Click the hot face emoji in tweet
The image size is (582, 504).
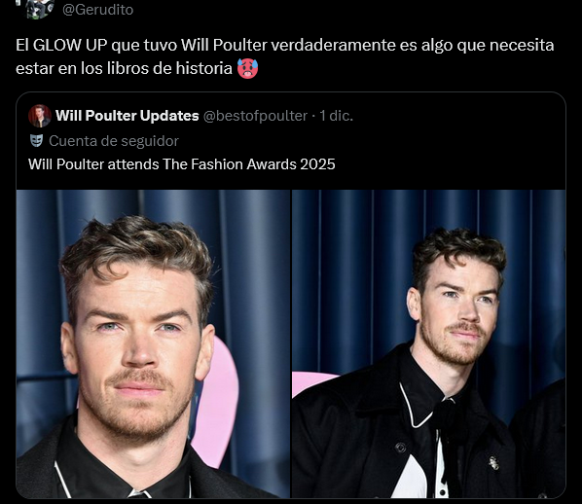tap(247, 68)
